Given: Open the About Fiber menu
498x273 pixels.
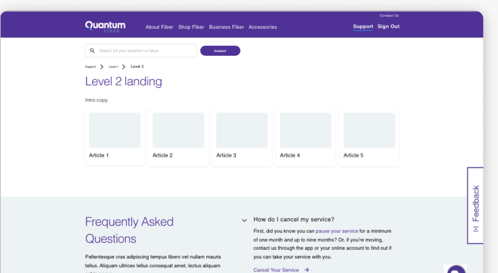Looking at the screenshot, I should 159,27.
